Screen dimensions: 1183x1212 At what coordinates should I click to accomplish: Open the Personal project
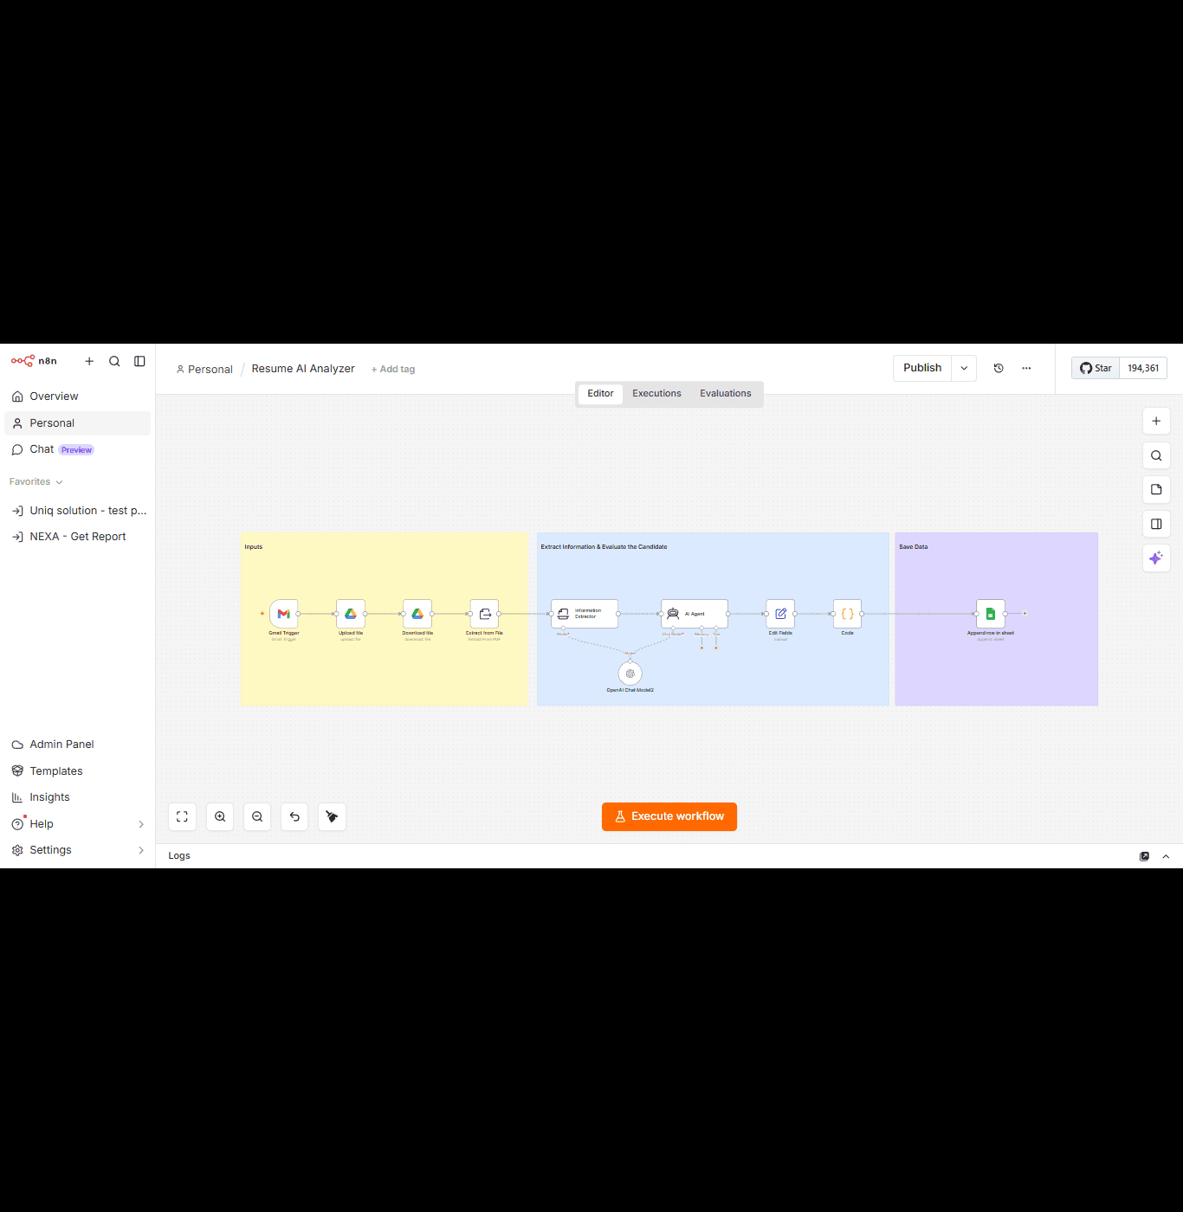tap(77, 423)
